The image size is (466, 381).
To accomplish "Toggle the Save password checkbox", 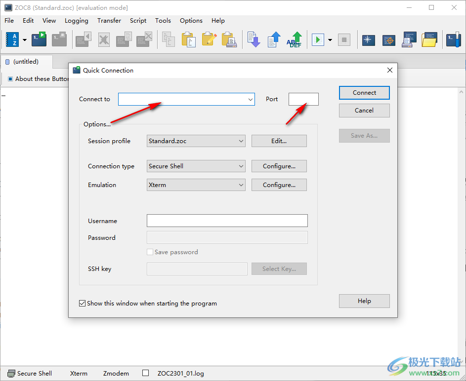I will pyautogui.click(x=150, y=252).
